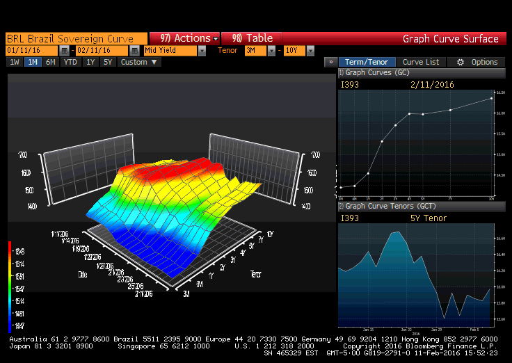The width and height of the screenshot is (512, 363).
Task: Click the Graph Curve Surface title
Action: click(450, 39)
